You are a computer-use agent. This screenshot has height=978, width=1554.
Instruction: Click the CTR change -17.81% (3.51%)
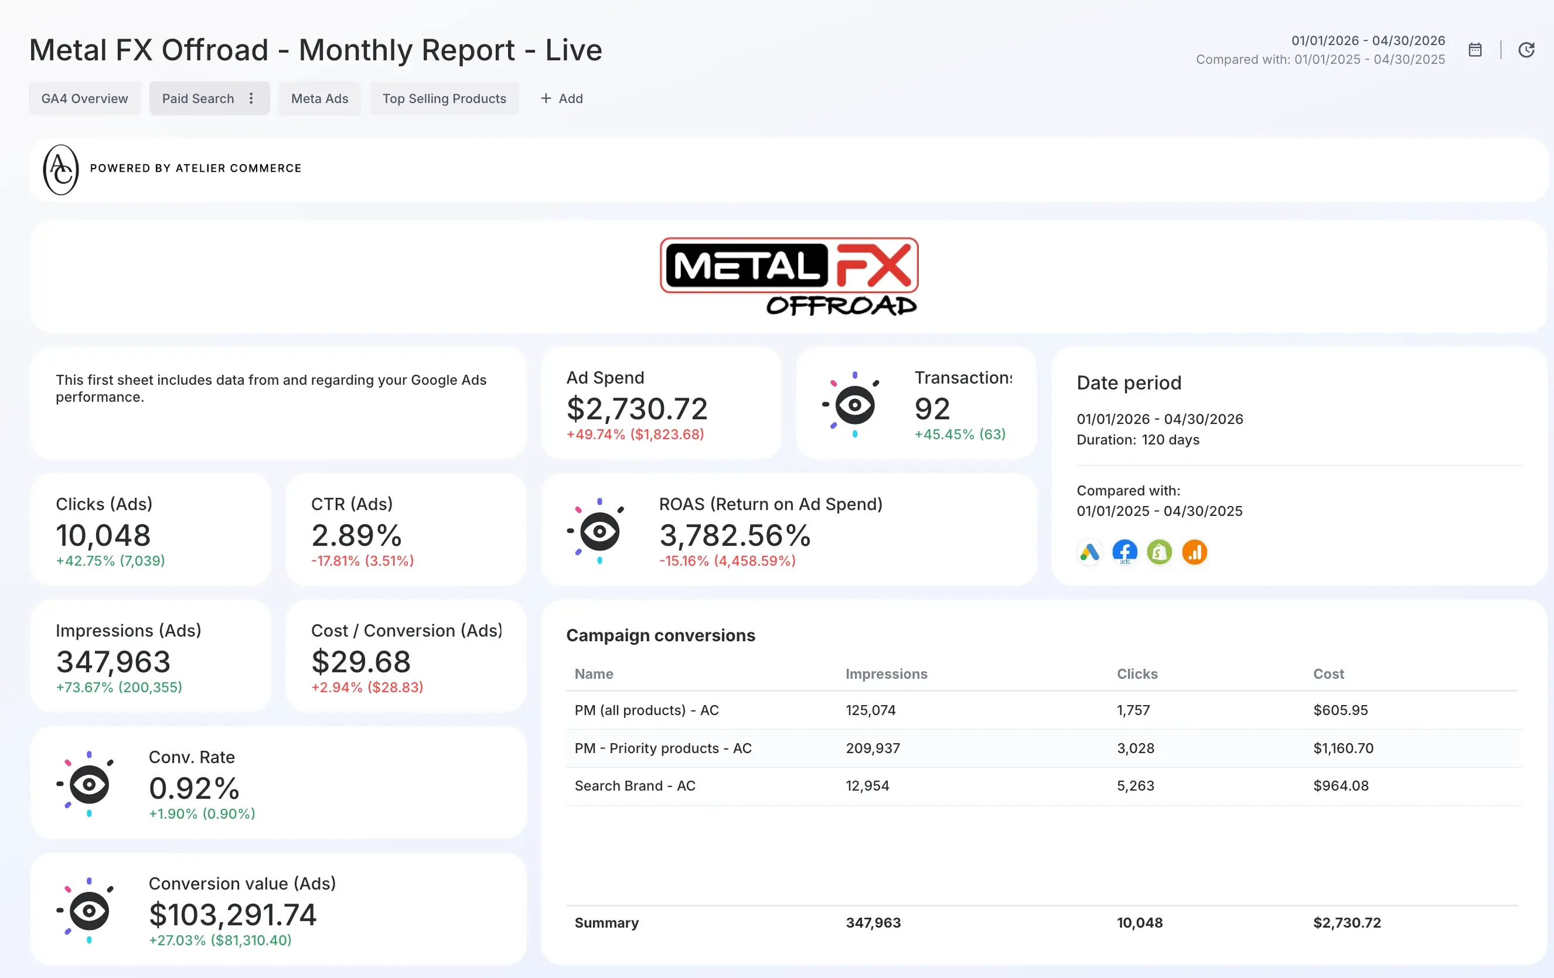pos(362,560)
